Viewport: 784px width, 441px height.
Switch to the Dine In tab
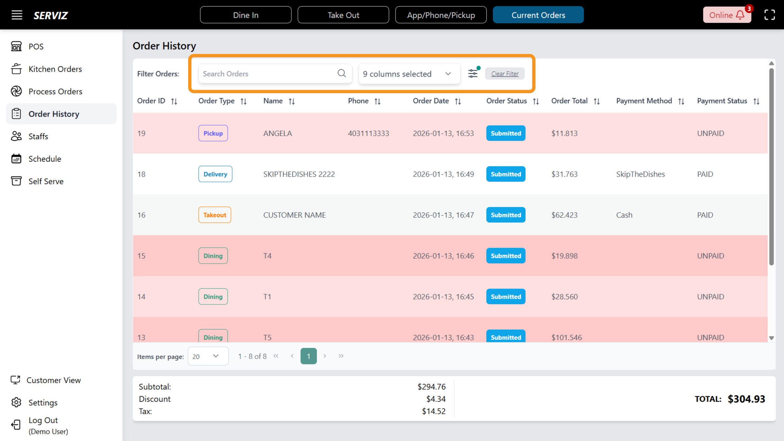(245, 15)
